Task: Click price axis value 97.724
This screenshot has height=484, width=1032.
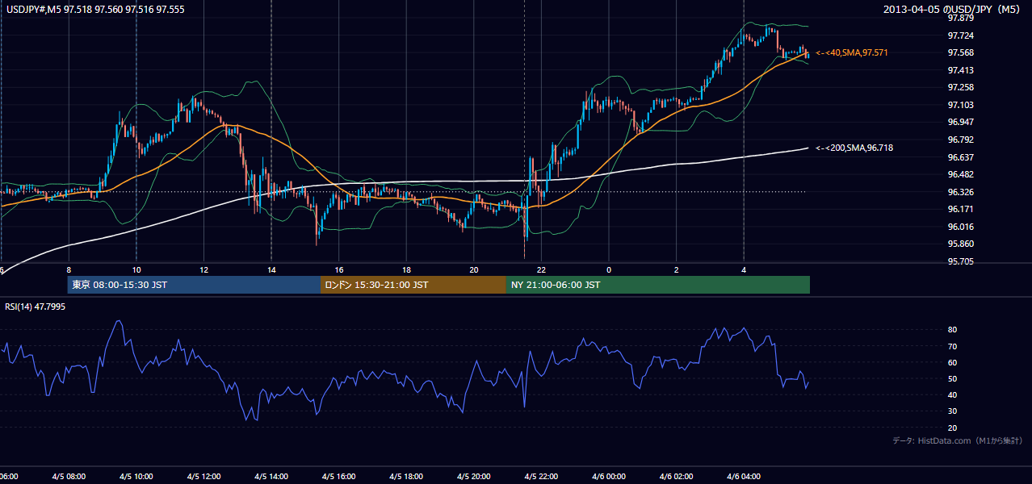Action: coord(959,35)
